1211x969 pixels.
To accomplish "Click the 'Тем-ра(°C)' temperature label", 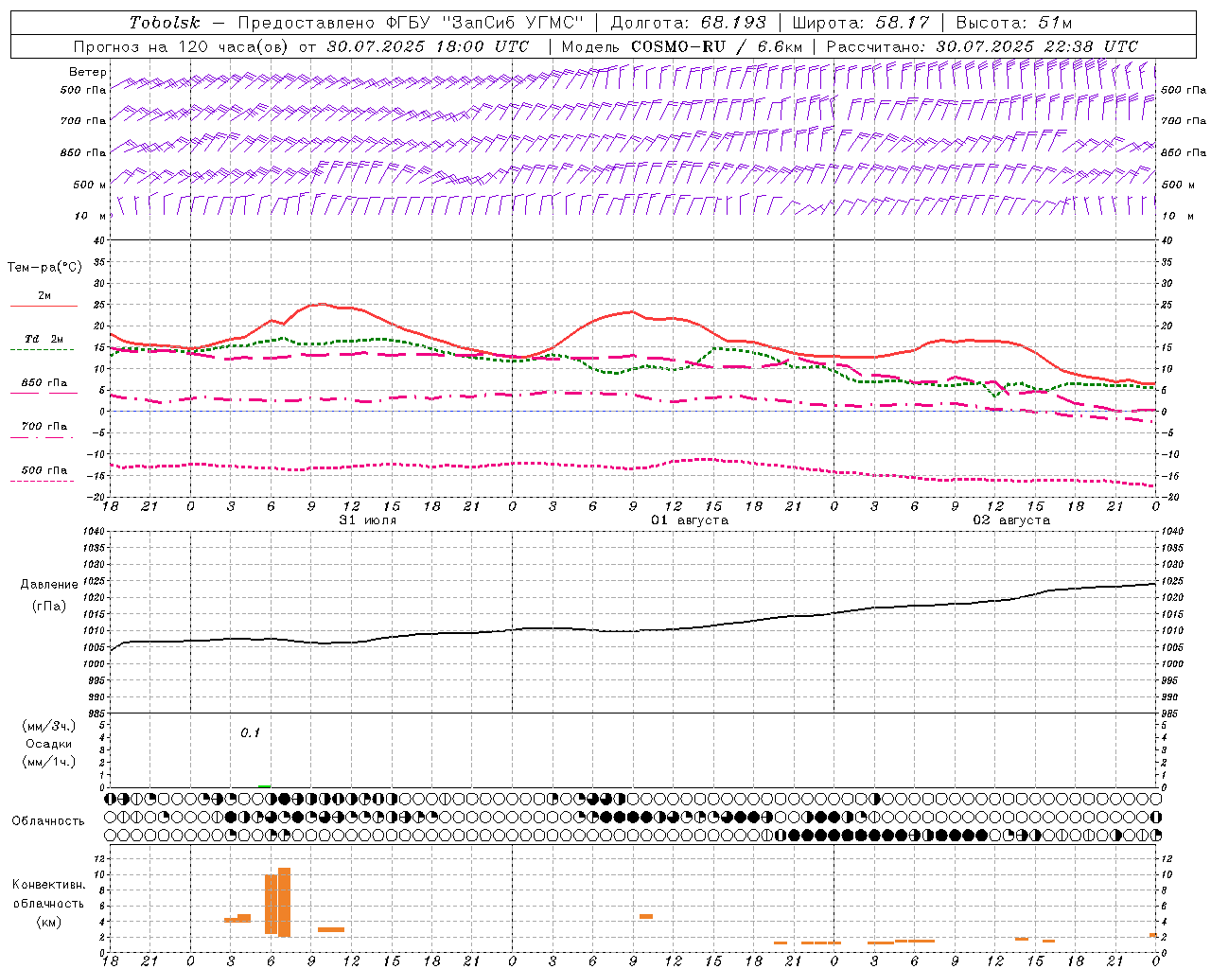I will [x=44, y=268].
